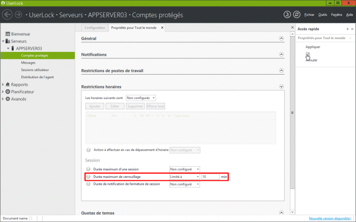Open the Aide menu
356x222 pixels.
click(349, 15)
